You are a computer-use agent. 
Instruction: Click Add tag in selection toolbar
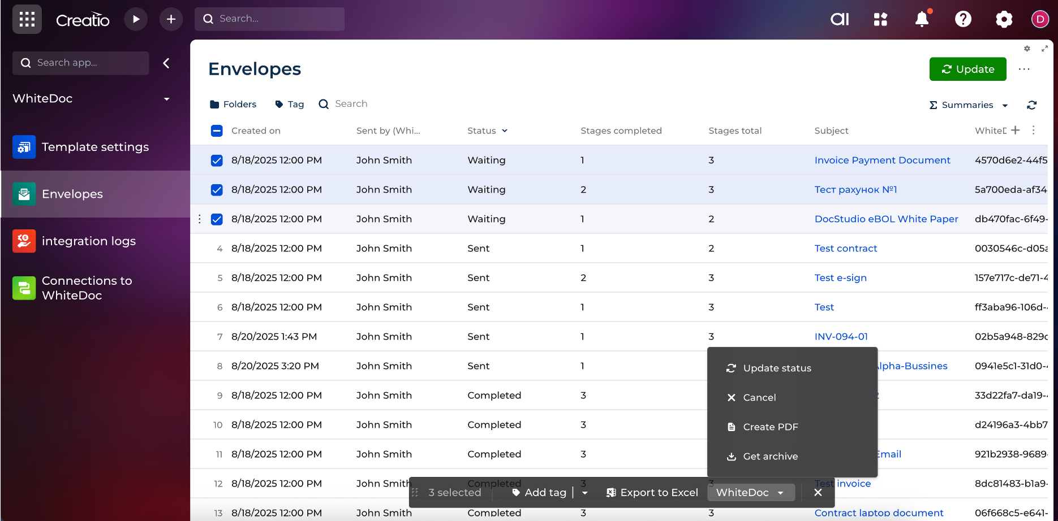539,492
